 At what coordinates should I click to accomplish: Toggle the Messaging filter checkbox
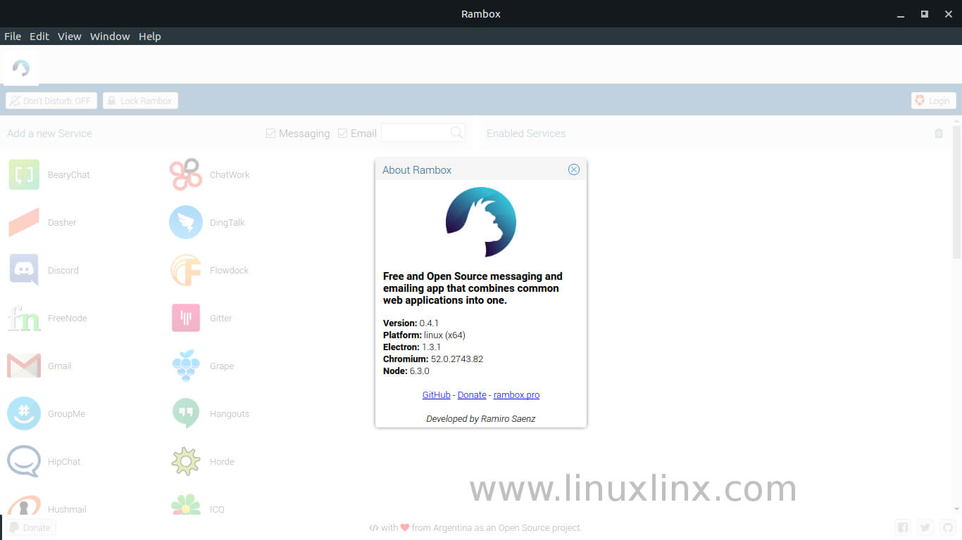[270, 133]
